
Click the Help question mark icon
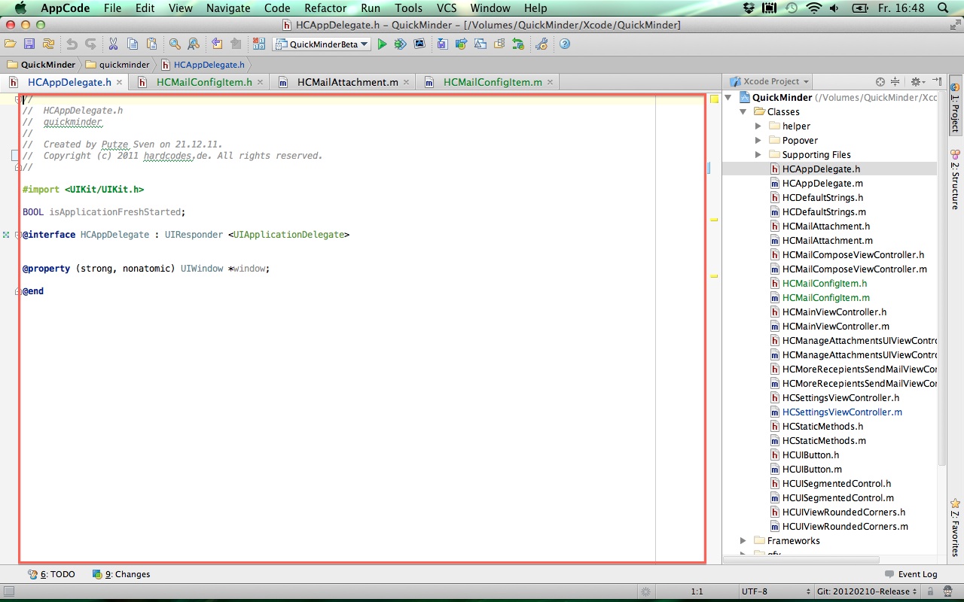click(x=565, y=44)
